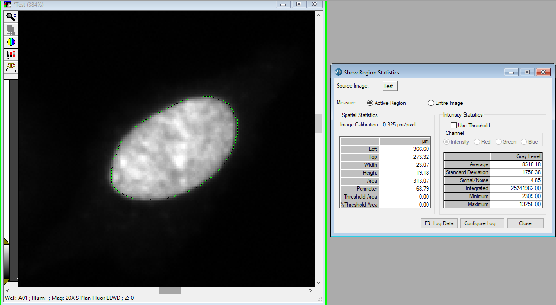Open Configure Log settings
This screenshot has height=305, width=556.
point(481,223)
